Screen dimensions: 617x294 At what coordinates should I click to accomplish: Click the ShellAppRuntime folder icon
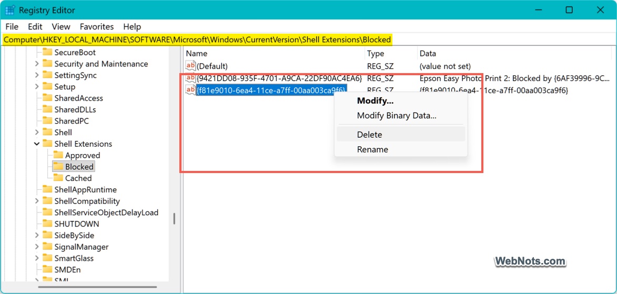click(x=47, y=189)
